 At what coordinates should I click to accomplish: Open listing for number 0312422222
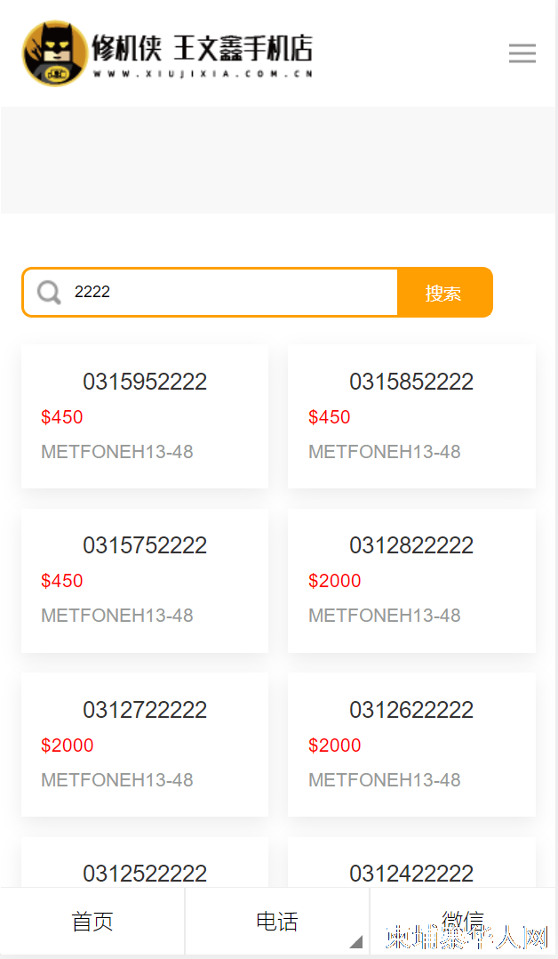click(x=411, y=874)
